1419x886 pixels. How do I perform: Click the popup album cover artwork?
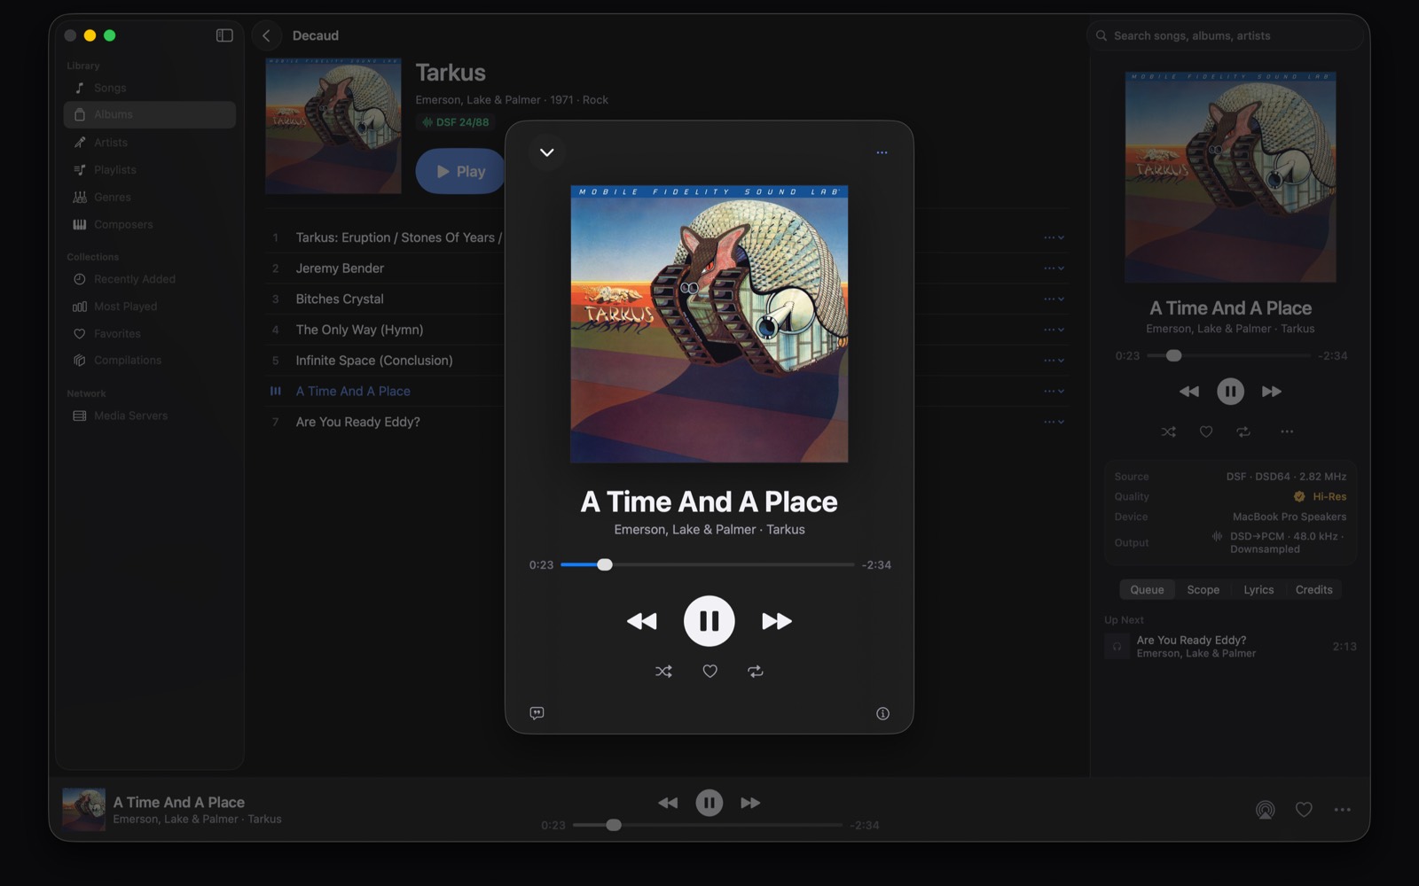pos(709,323)
